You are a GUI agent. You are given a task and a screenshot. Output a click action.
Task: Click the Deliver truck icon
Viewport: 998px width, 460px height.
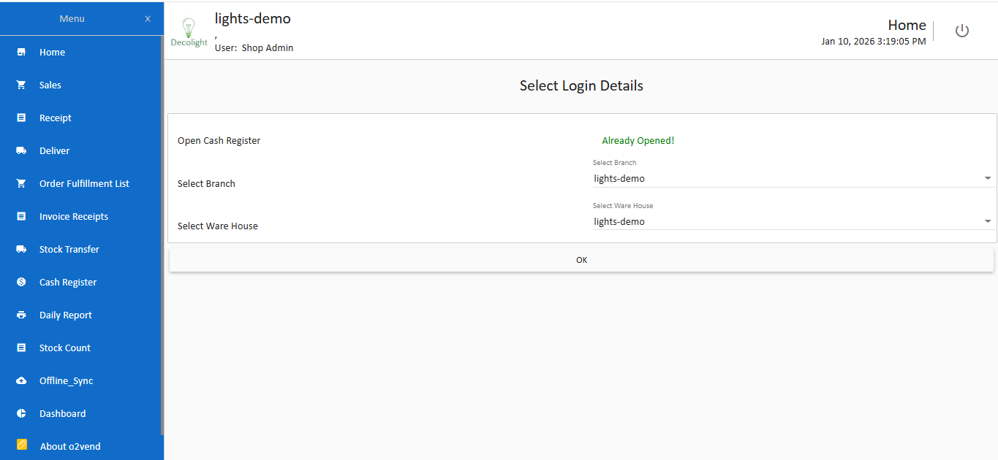click(x=21, y=151)
